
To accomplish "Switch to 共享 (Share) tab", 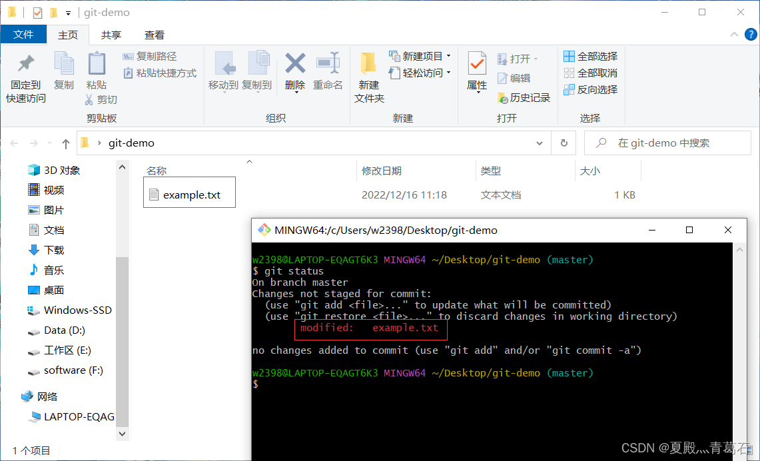I will tap(111, 35).
